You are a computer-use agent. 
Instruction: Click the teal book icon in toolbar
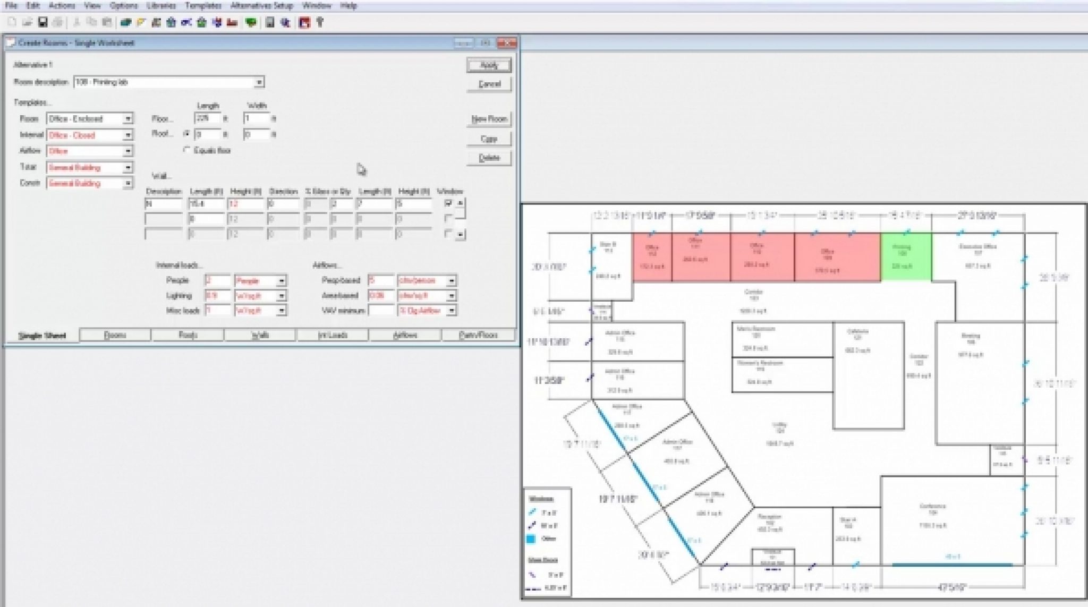(126, 22)
